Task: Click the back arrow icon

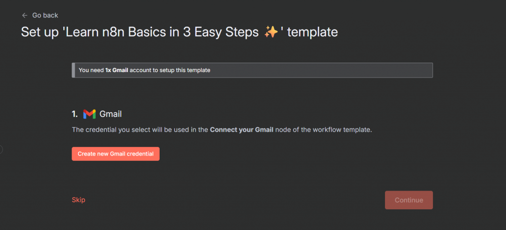Action: click(x=25, y=15)
